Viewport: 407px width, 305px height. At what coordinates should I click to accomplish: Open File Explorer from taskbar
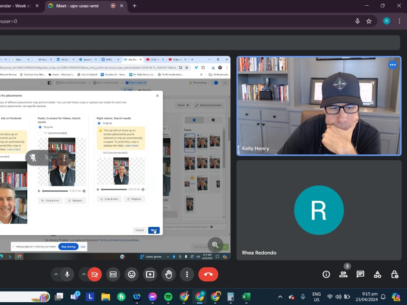[106, 296]
